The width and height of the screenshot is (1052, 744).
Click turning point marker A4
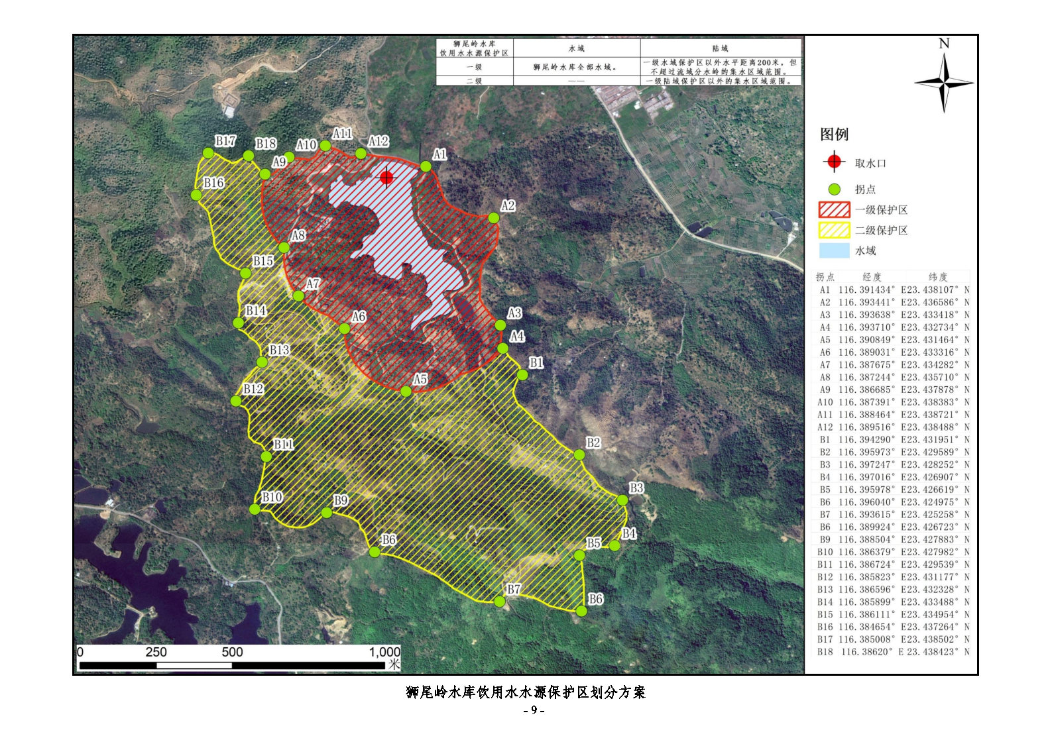(502, 348)
